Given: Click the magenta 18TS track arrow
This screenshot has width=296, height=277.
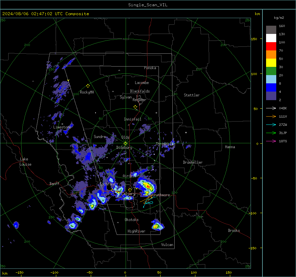Looking at the screenshot, I should point(271,141).
